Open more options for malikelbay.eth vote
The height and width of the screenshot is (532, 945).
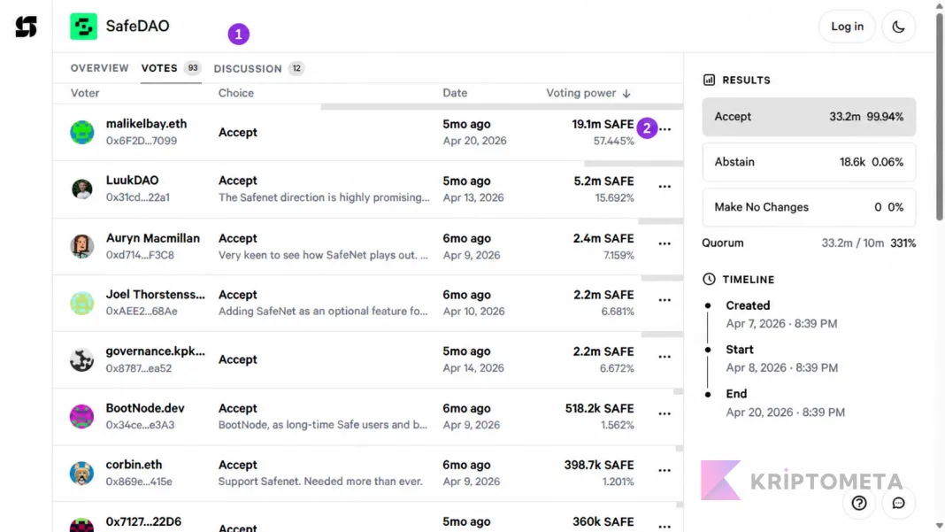665,129
